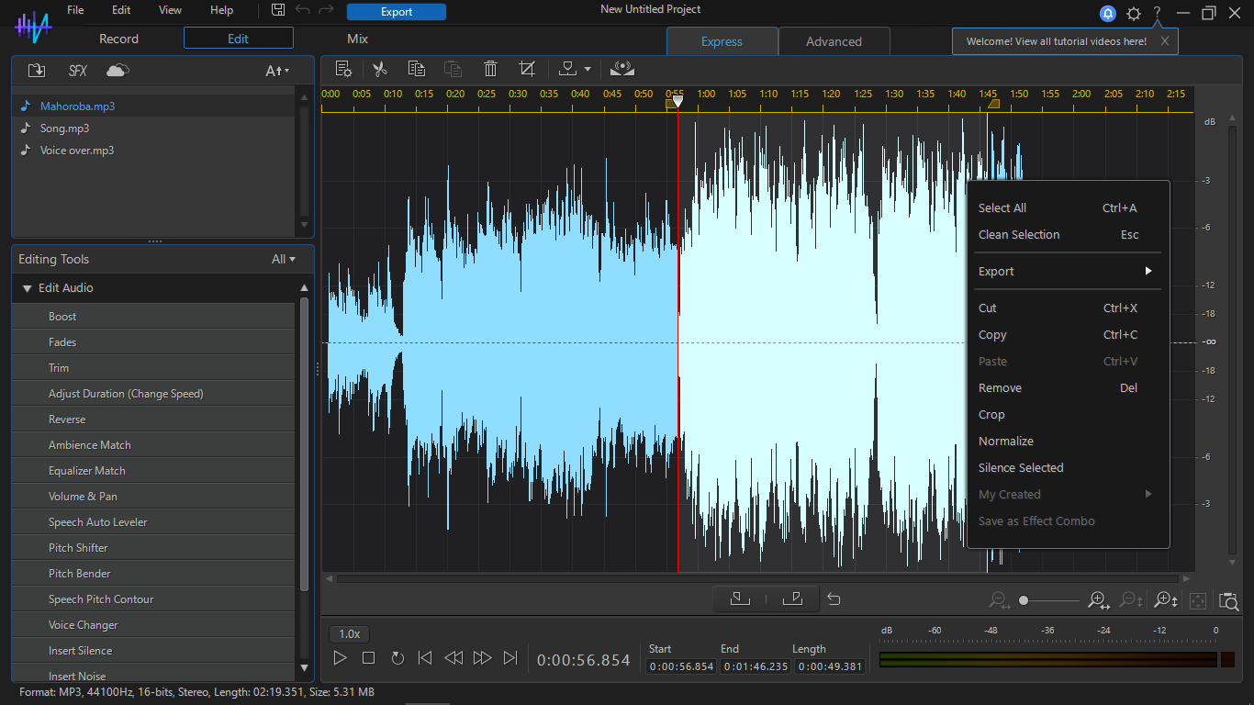The width and height of the screenshot is (1254, 705).
Task: Click the Crop icon in toolbar
Action: 527,69
